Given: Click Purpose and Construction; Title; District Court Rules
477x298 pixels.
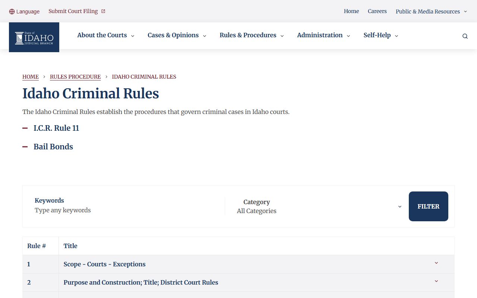Looking at the screenshot, I should click(141, 282).
